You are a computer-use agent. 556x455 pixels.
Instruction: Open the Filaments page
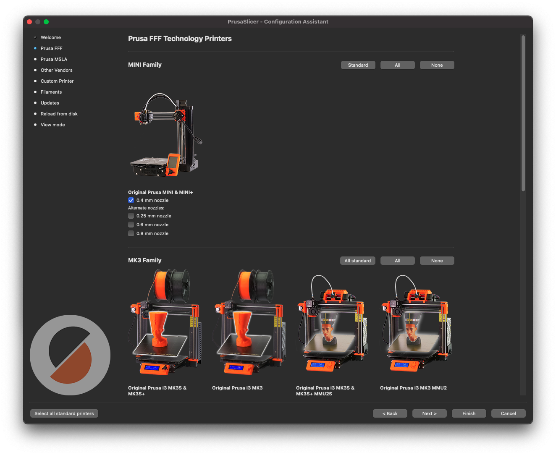coord(51,92)
